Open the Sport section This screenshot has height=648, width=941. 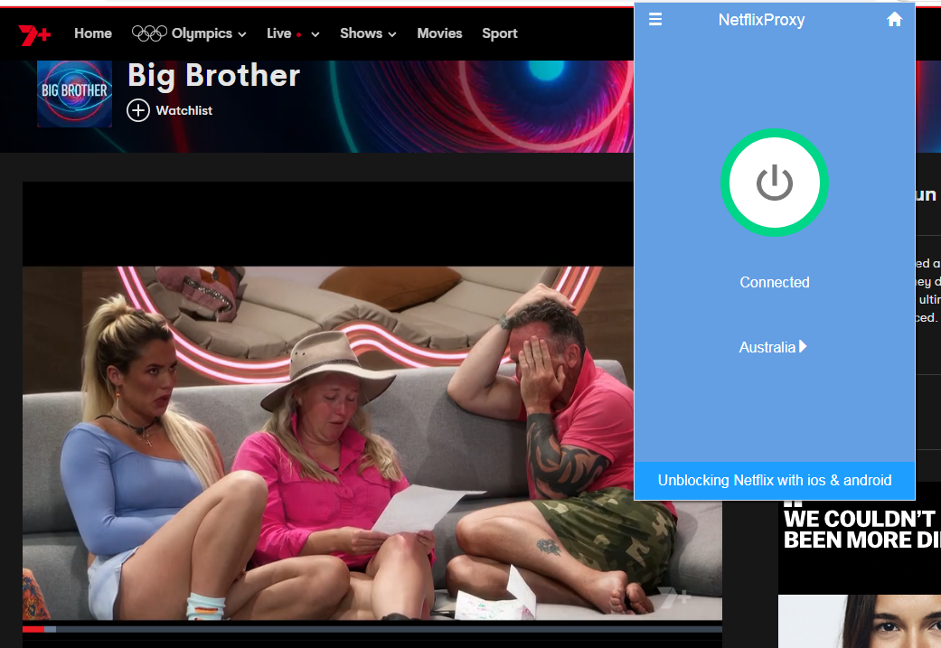coord(499,33)
